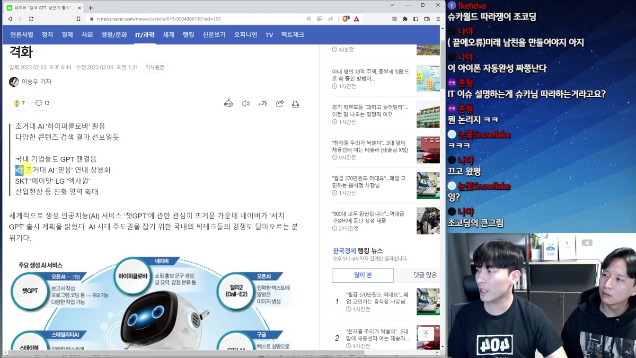Click the purple M extension icon
The image size is (636, 358).
tap(394, 19)
